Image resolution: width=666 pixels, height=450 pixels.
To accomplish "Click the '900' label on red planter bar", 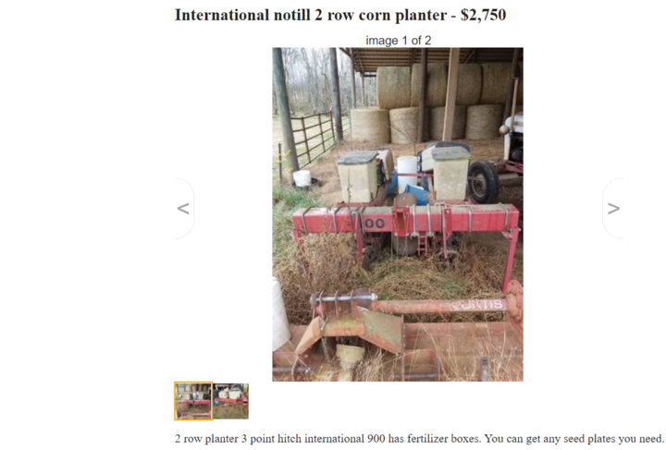I will click(x=368, y=223).
